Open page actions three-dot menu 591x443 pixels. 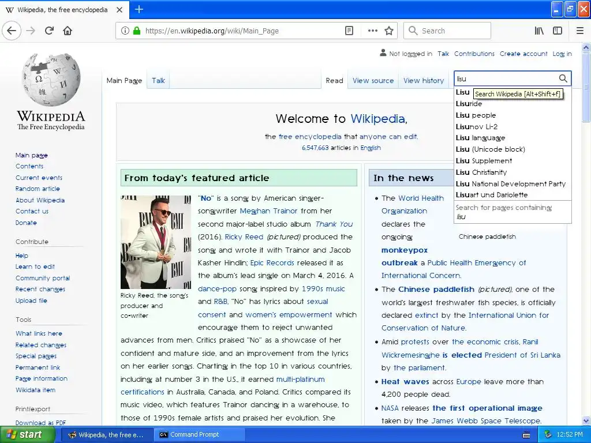[x=372, y=31]
